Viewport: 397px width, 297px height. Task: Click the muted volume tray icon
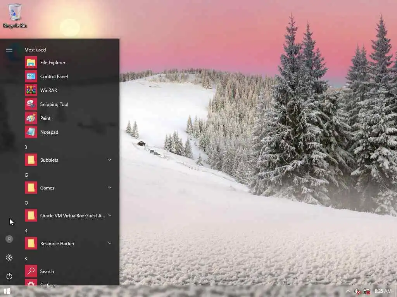coord(357,292)
